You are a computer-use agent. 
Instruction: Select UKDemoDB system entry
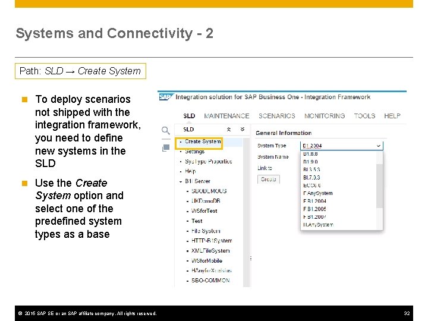[206, 201]
